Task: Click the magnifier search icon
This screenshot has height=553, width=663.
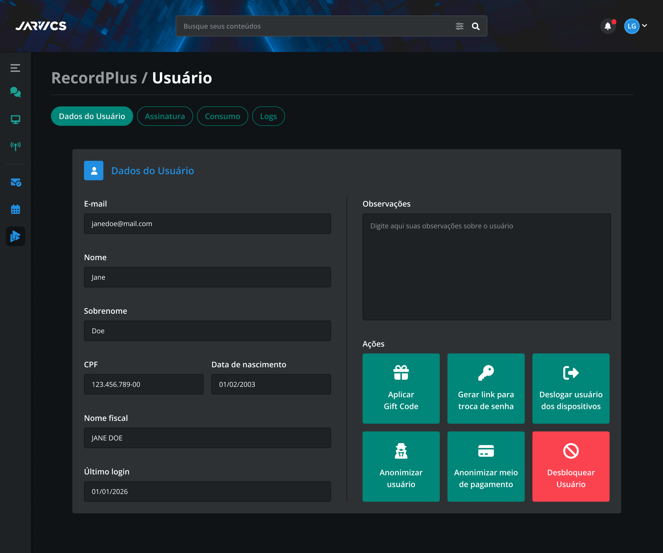Action: (476, 26)
